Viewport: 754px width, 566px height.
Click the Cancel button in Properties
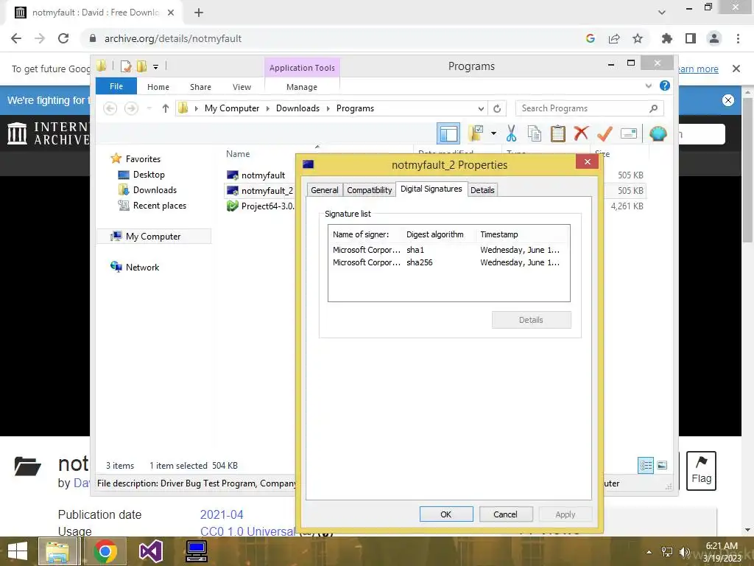505,514
